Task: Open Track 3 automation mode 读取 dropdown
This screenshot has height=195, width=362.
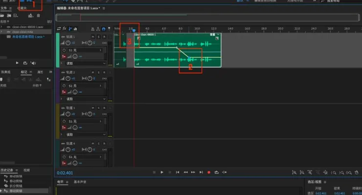Action: 86,134
